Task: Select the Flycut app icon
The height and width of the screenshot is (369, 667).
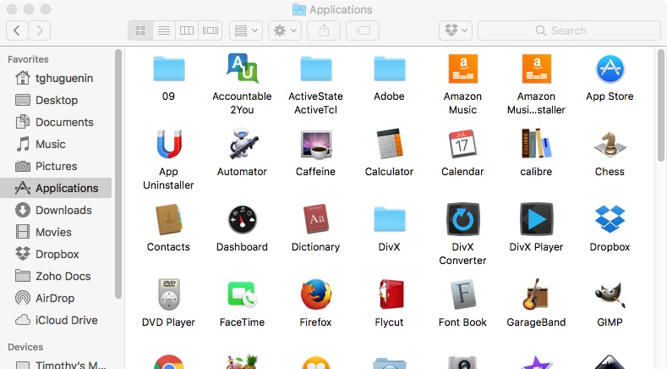Action: pos(390,294)
